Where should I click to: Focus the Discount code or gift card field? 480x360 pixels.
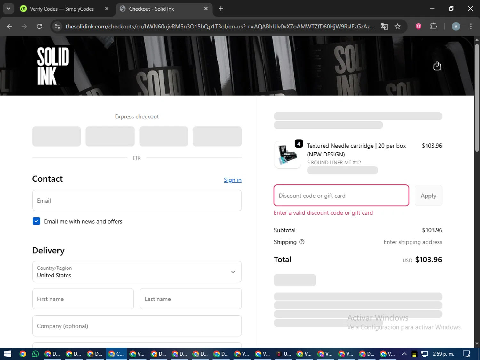coord(341,196)
